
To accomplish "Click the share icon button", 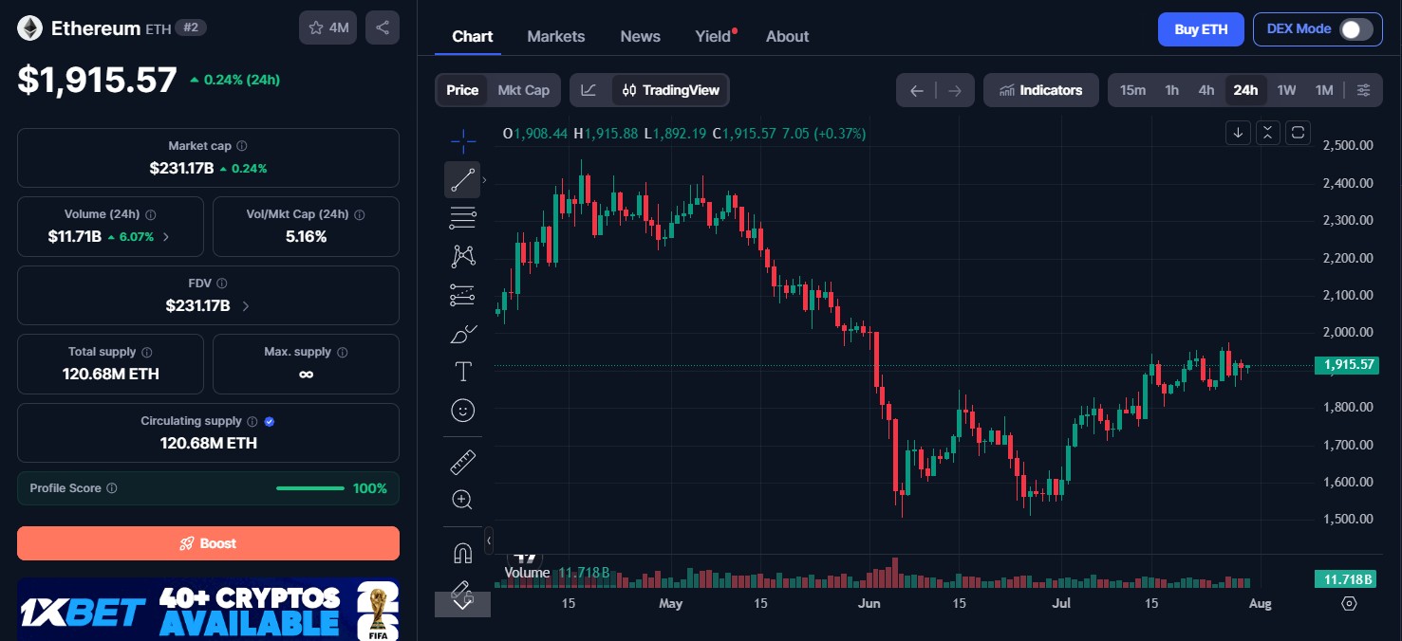I will tap(383, 27).
